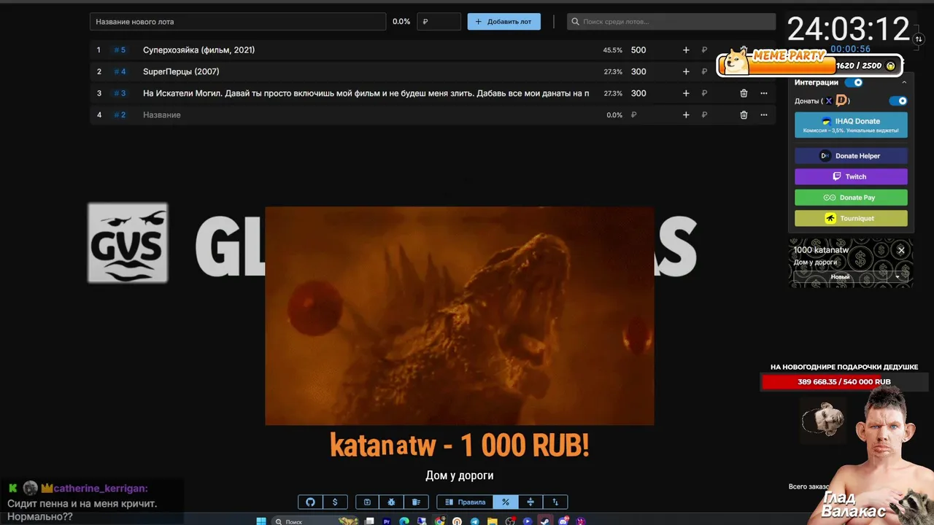Toggle the Донаты switch
Viewport: 934px width, 525px height.
[898, 101]
